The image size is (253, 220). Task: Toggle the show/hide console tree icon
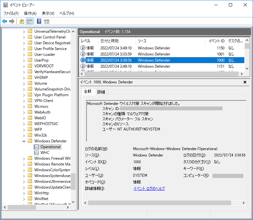[x=30, y=21]
